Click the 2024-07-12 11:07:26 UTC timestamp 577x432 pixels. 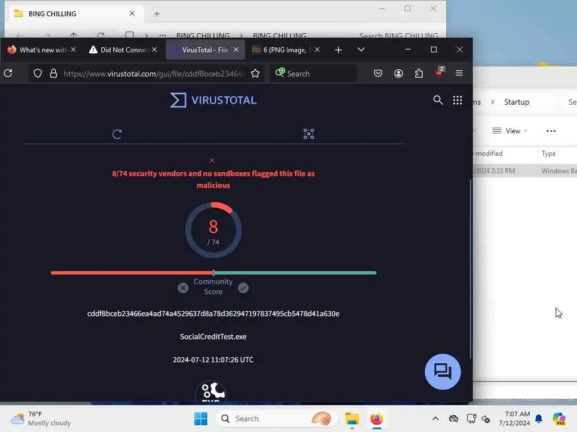tap(213, 359)
